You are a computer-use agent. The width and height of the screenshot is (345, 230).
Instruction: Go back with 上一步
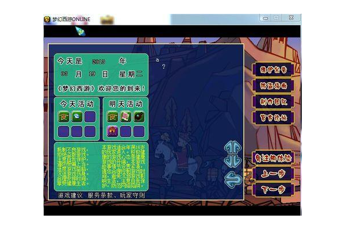coord(274,174)
